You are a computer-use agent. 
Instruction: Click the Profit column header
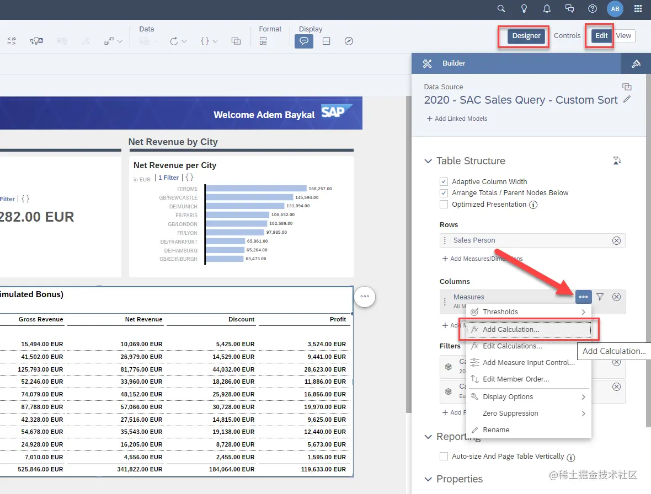coord(338,319)
